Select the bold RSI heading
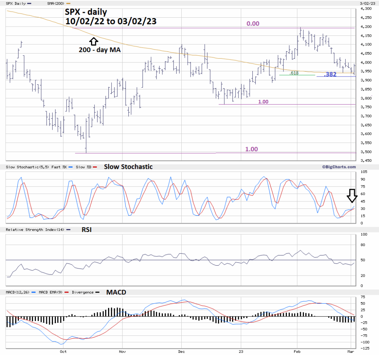The height and width of the screenshot is (355, 379). click(x=87, y=229)
